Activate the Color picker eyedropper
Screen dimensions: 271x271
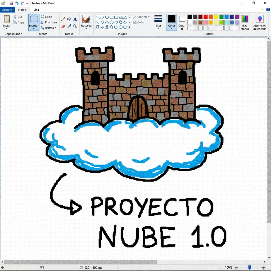[x=70, y=26]
